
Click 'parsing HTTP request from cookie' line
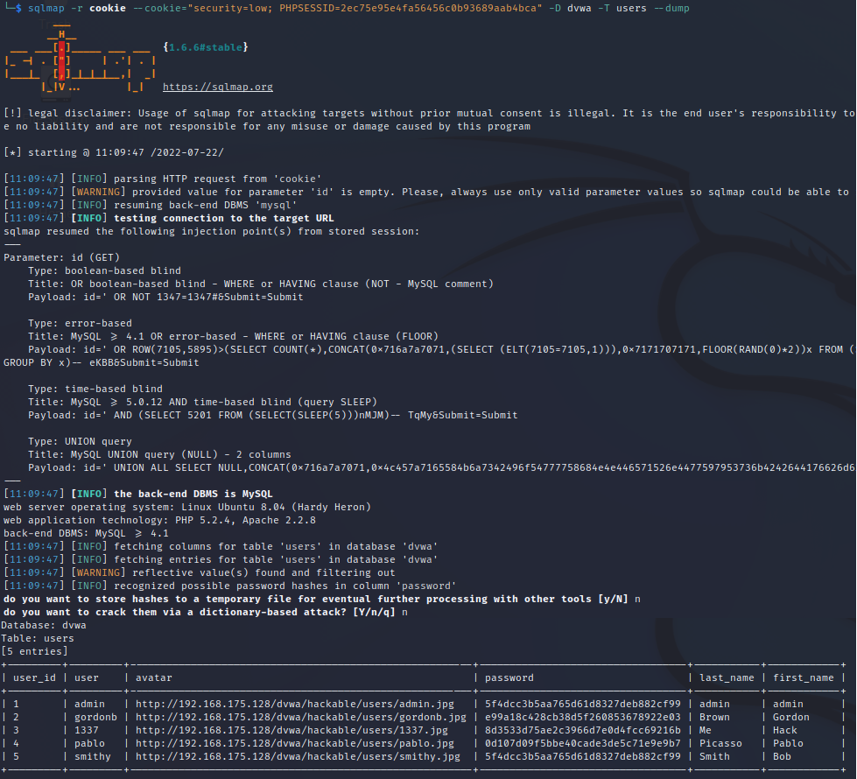coord(162,179)
